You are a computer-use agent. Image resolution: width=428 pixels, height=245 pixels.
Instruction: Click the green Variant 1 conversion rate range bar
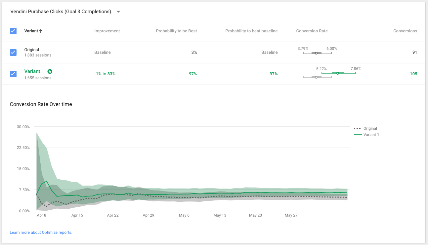pyautogui.click(x=339, y=73)
